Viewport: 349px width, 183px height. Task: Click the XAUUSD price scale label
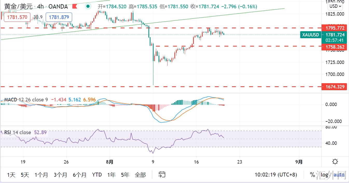311,35
